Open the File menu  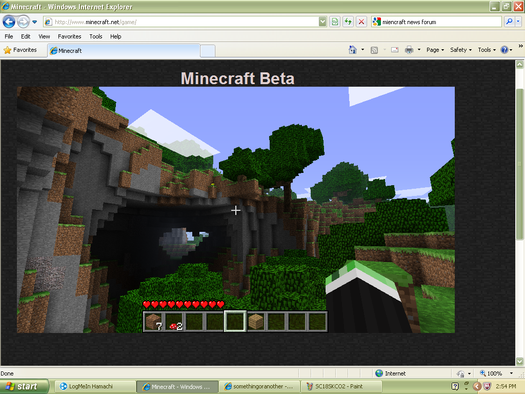pos(9,36)
